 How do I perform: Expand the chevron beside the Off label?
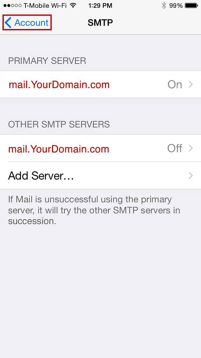point(191,148)
